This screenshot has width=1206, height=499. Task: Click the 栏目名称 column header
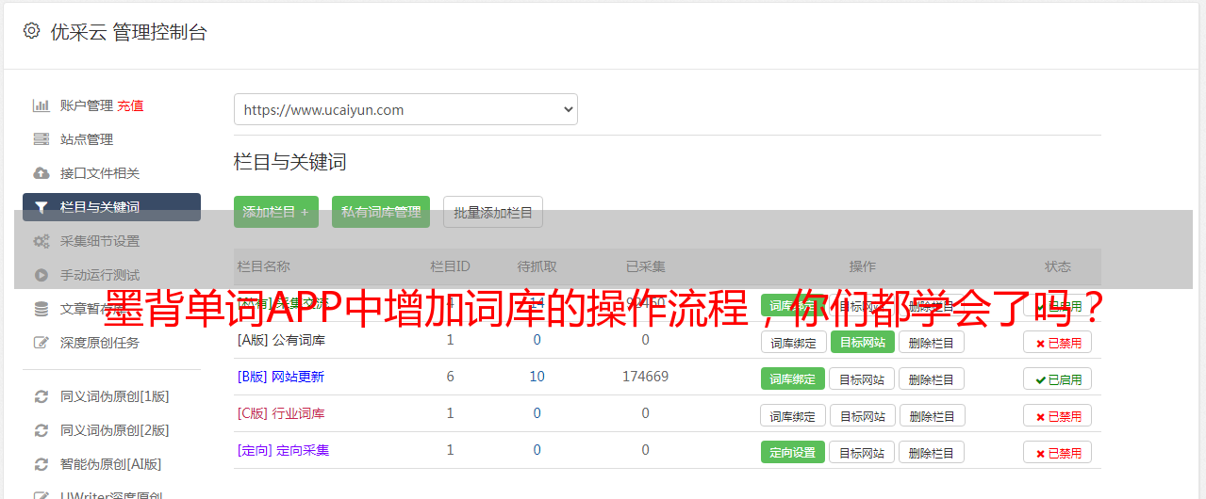click(264, 266)
